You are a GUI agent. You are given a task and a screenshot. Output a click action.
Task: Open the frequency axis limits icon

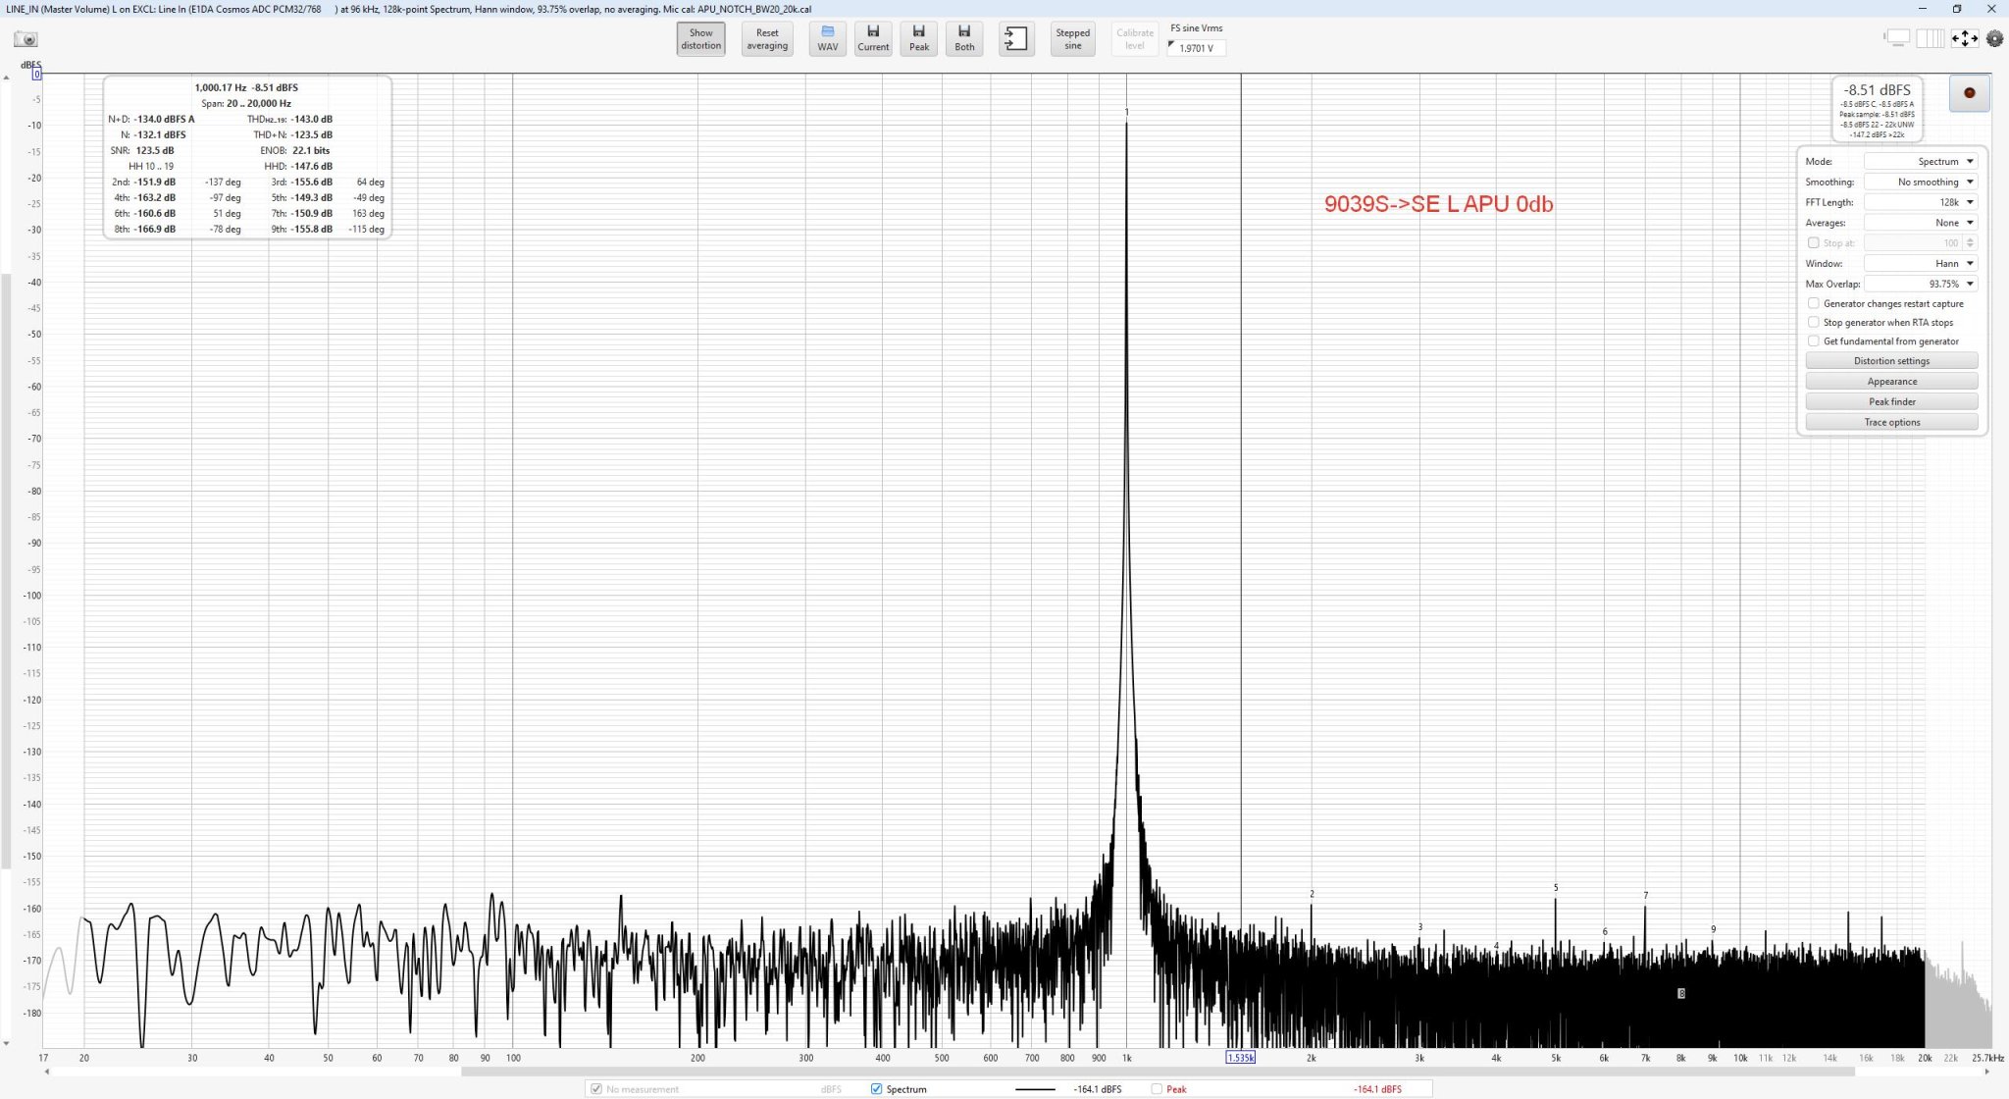coord(1930,38)
